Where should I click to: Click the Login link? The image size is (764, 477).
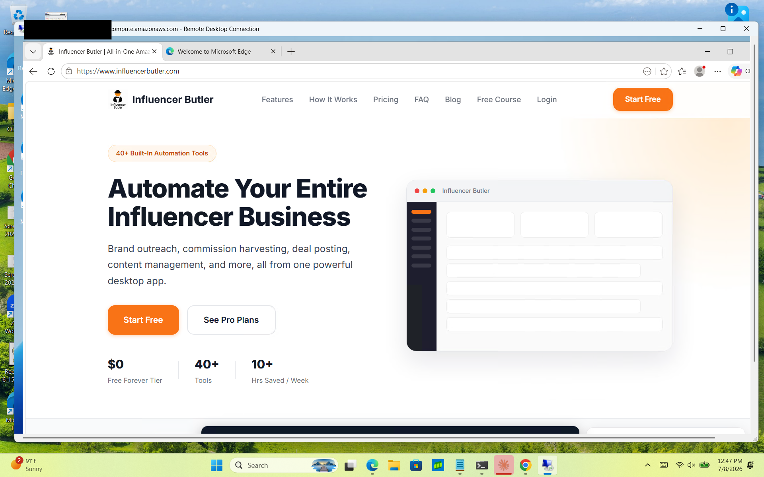[547, 100]
